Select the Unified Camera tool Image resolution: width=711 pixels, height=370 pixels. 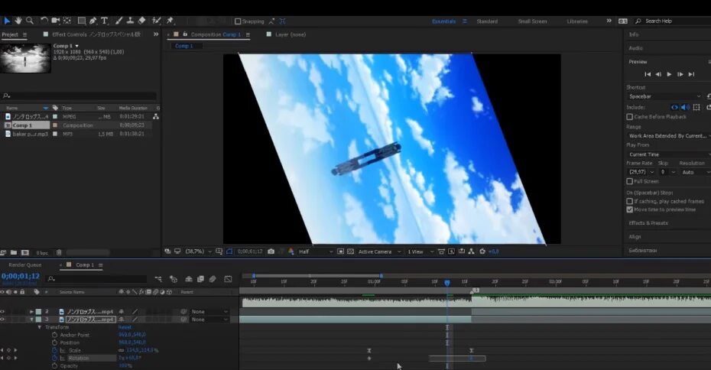[56, 21]
